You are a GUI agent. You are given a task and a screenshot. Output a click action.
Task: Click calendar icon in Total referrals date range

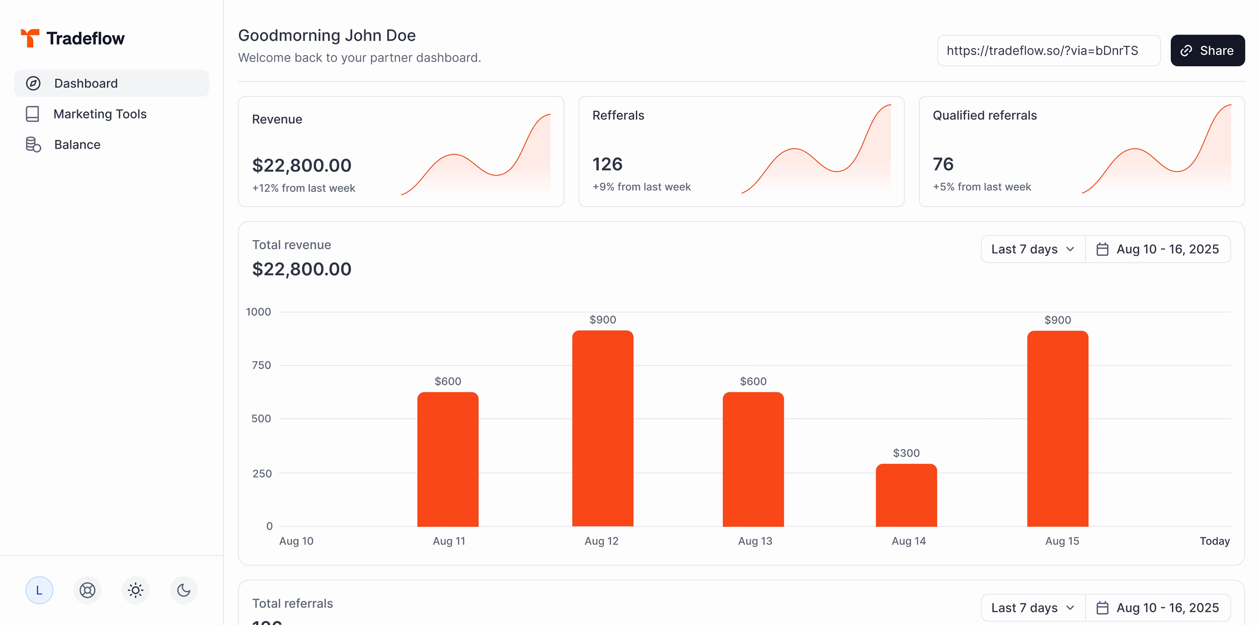coord(1102,608)
